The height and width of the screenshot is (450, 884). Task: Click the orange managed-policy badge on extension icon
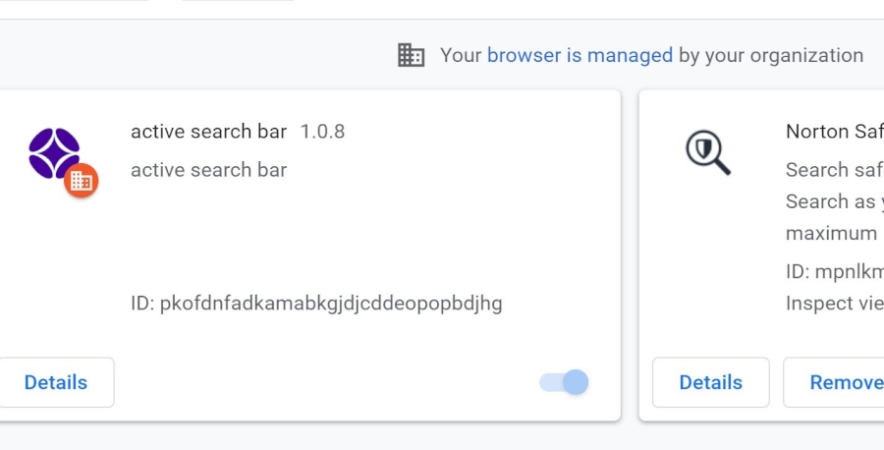pos(82,181)
